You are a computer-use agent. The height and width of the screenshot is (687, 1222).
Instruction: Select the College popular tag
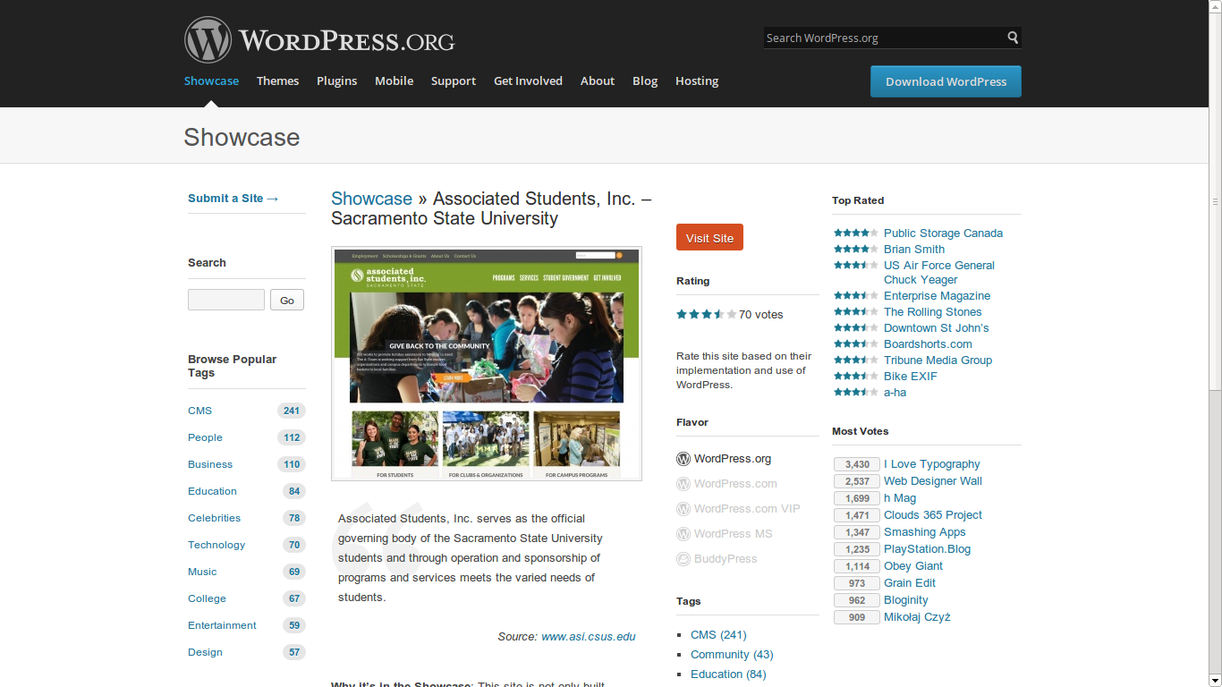tap(207, 598)
